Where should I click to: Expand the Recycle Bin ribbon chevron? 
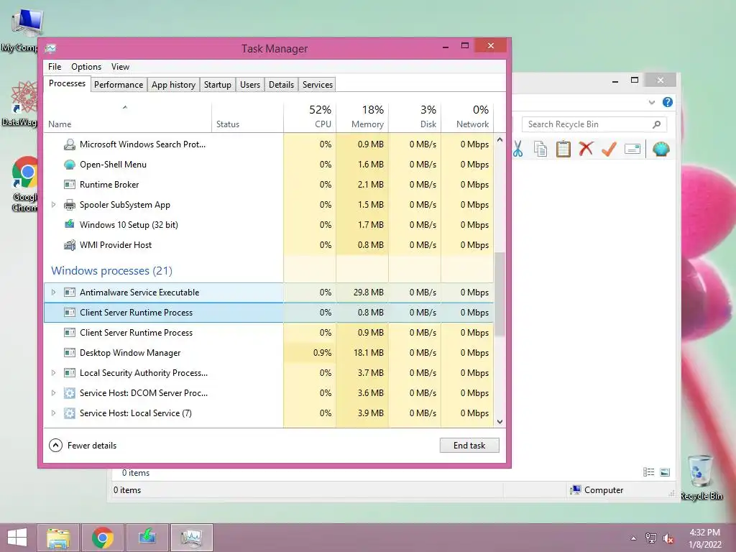tap(651, 102)
